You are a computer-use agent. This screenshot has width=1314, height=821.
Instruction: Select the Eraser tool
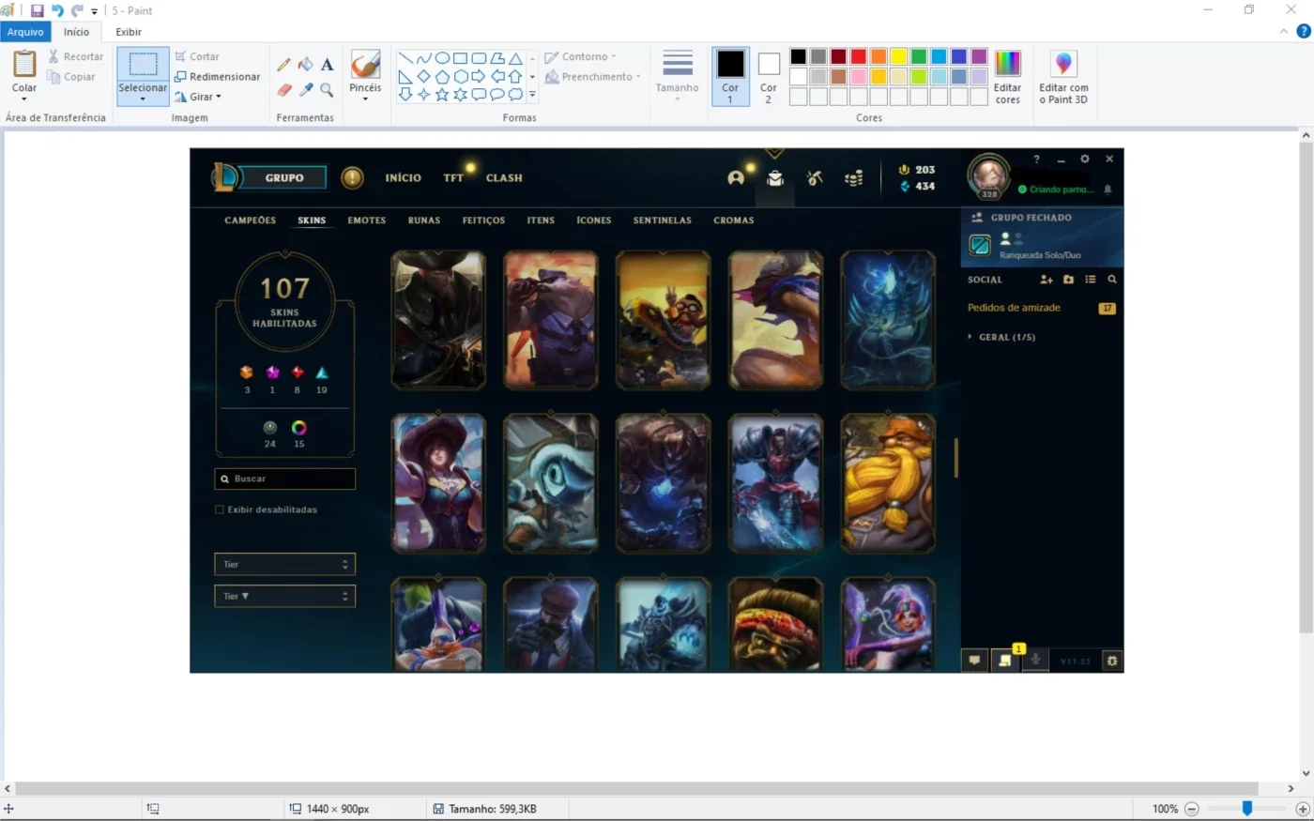(283, 90)
